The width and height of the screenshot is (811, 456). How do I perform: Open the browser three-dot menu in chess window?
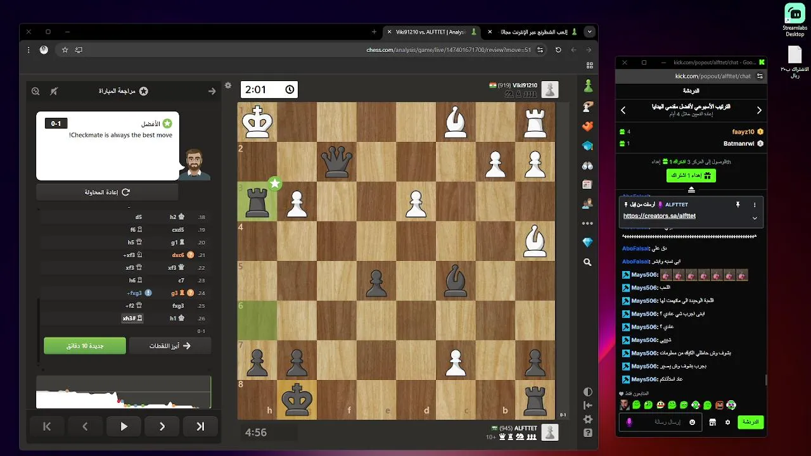29,49
